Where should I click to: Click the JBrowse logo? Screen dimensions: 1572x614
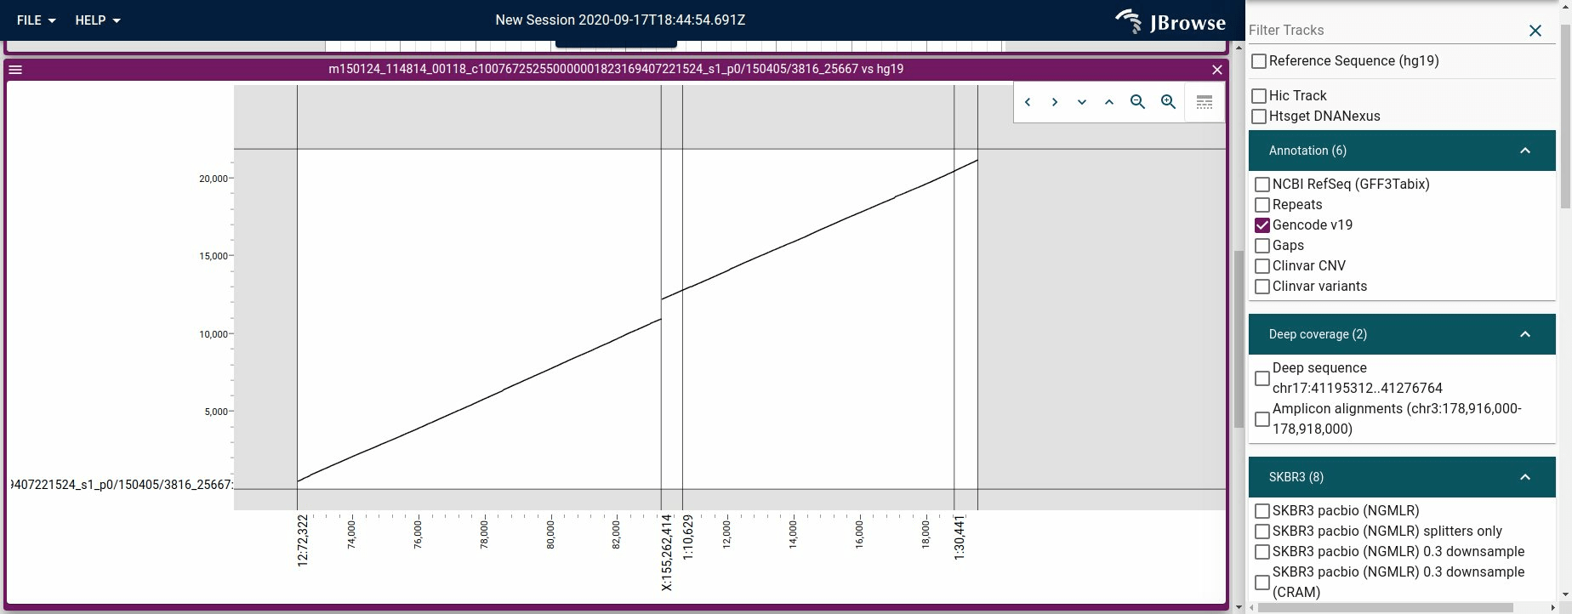1170,20
